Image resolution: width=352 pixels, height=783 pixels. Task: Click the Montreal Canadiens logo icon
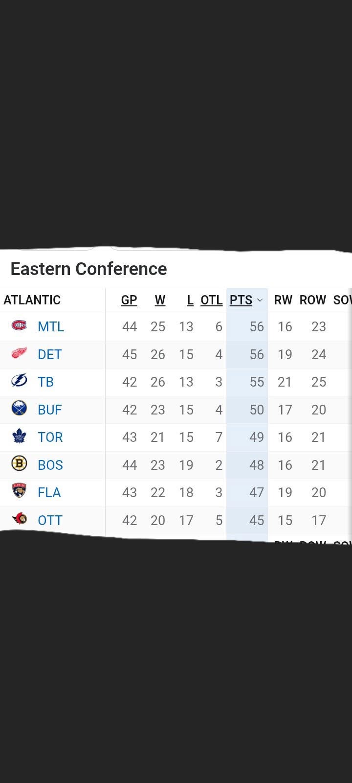click(x=19, y=325)
